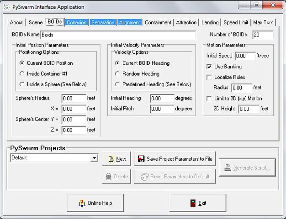This screenshot has height=219, width=286.
Task: Minimize the PySwarm window
Action: (x=244, y=5)
